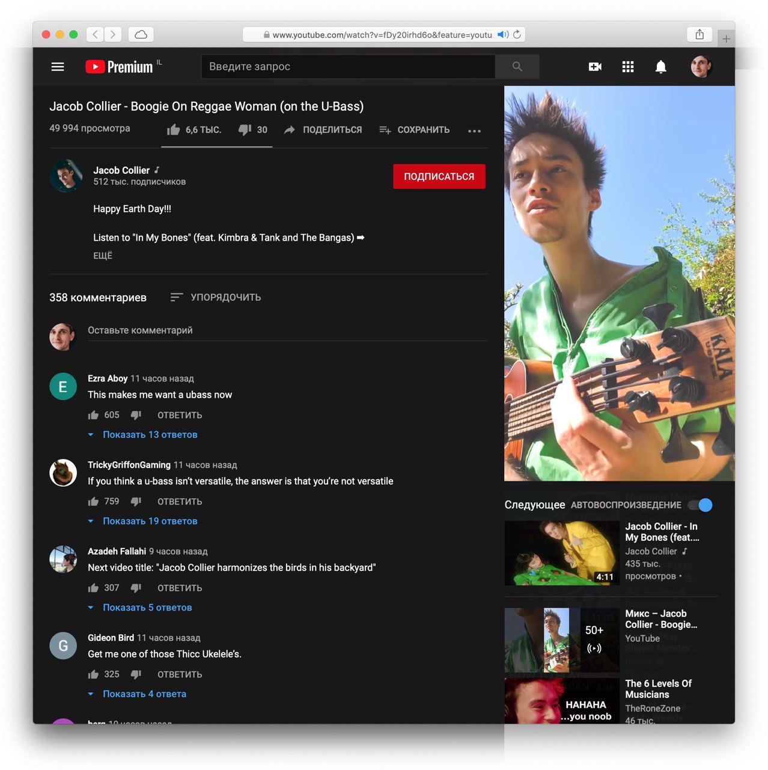Click Ezra Aboy's green E avatar

click(63, 387)
